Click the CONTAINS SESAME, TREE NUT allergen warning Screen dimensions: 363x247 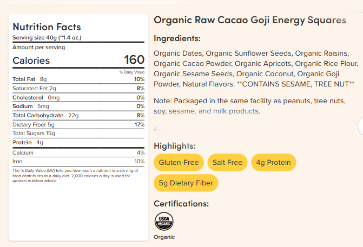295,84
